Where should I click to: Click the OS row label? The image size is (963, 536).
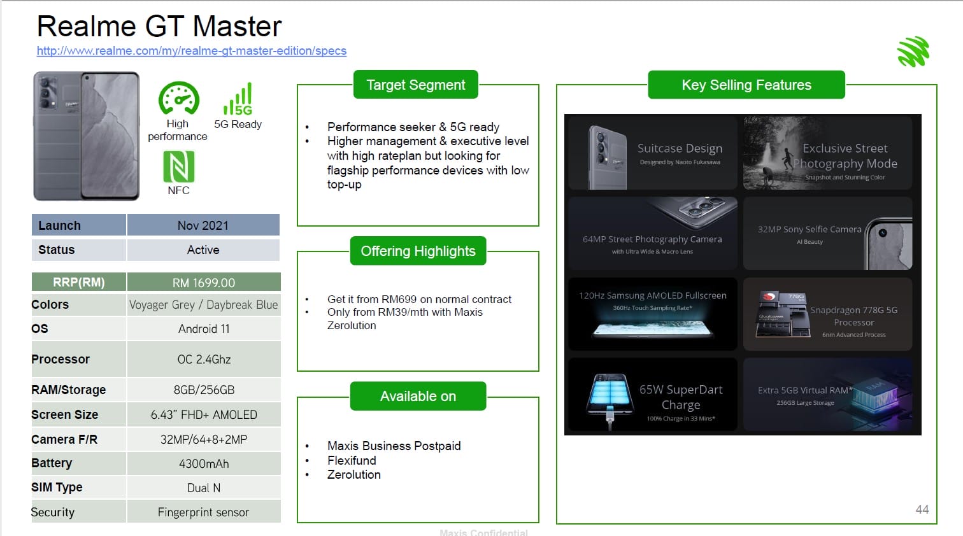click(x=79, y=328)
